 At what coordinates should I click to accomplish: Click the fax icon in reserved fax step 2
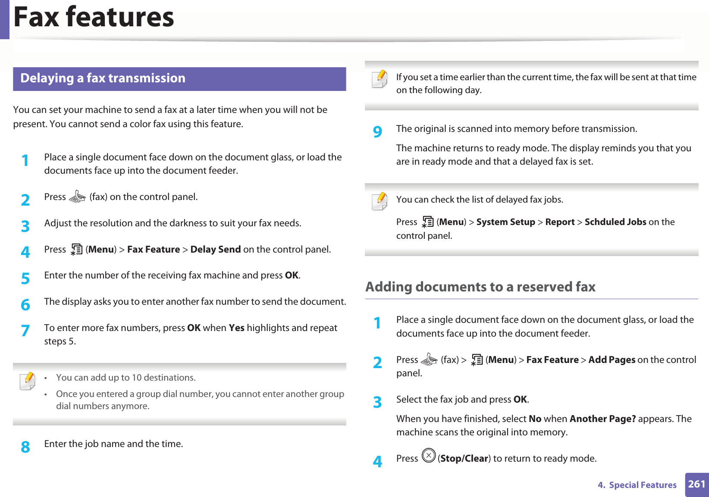pyautogui.click(x=429, y=359)
